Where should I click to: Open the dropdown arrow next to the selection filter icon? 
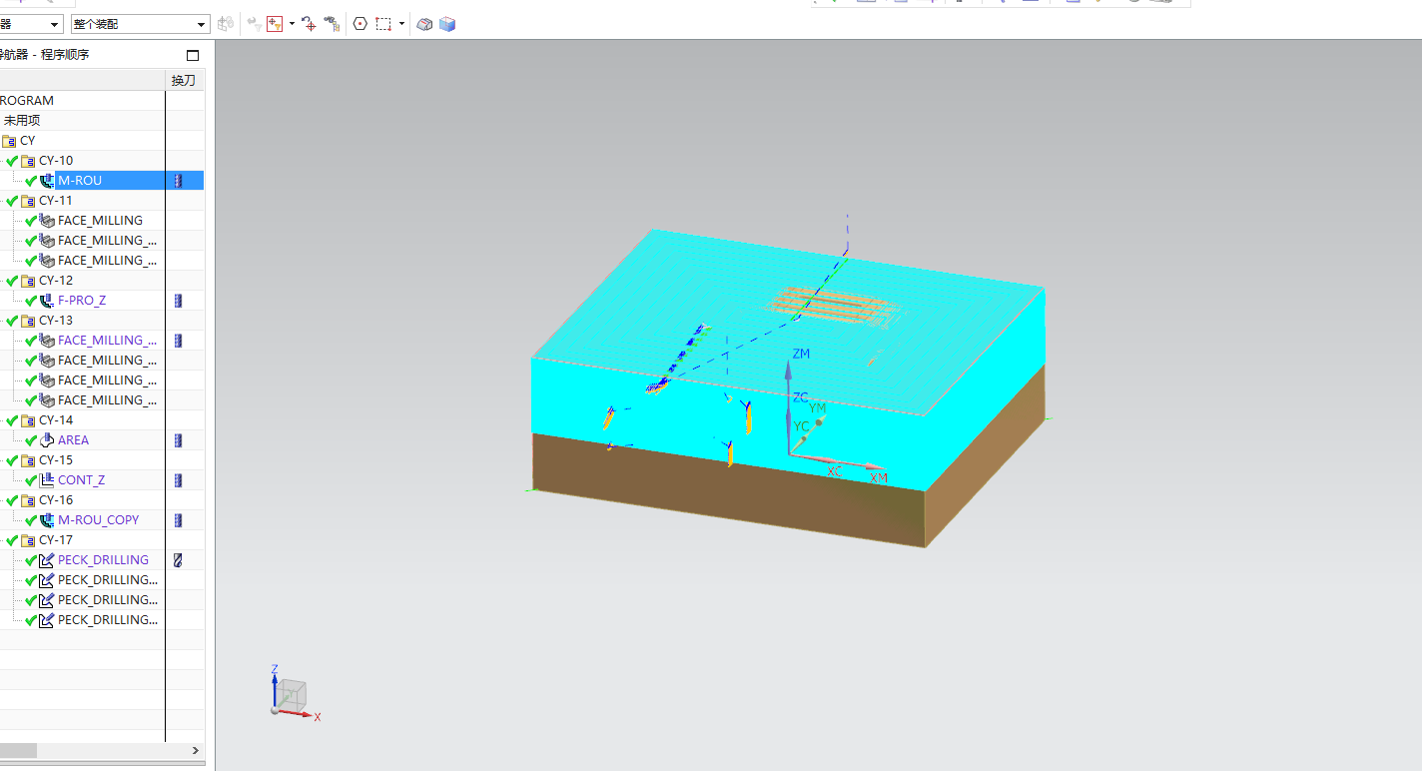point(292,24)
